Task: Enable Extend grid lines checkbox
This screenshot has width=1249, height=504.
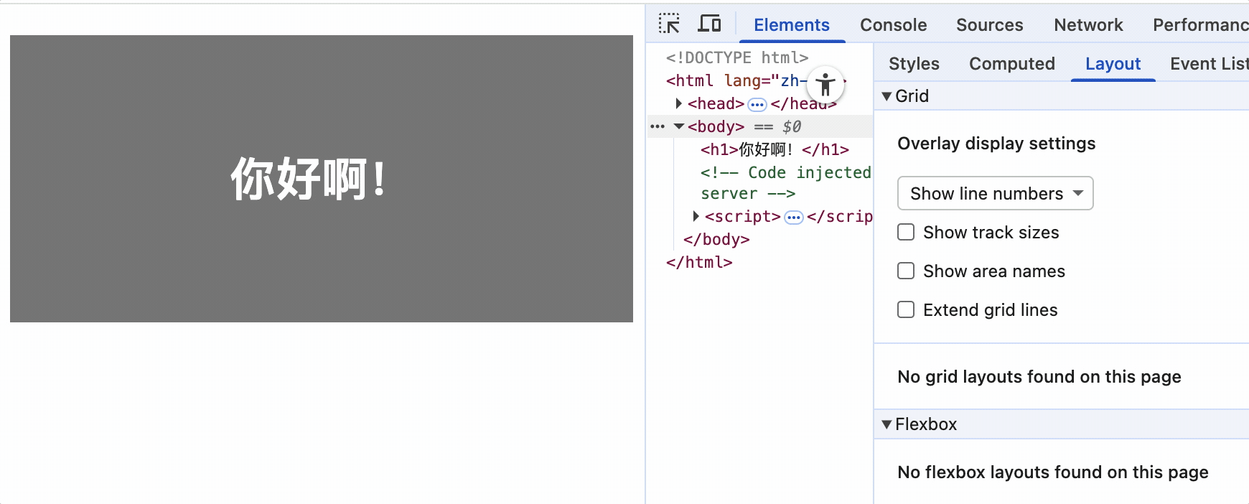Action: click(x=906, y=309)
